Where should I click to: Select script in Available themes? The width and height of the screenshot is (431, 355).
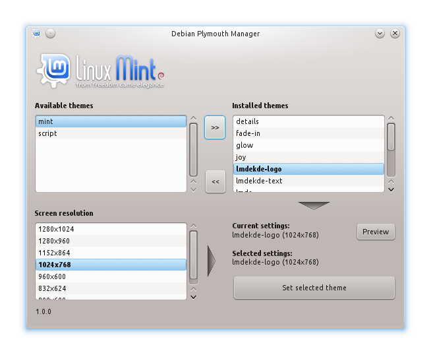[111, 133]
